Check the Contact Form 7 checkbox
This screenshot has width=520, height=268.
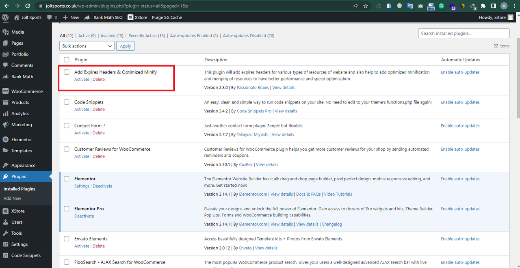67,126
